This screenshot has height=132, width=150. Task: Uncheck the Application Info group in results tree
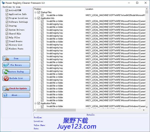[x=39, y=18]
